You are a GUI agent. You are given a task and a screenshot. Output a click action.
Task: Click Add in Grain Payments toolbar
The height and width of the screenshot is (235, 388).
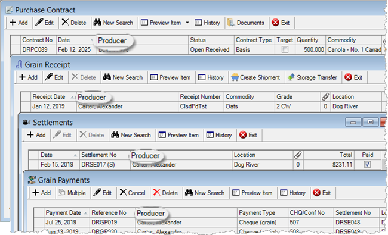click(x=42, y=193)
